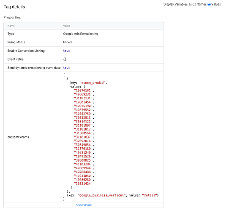Image resolution: width=226 pixels, height=210 pixels.
Task: Click the ecomm_prodid key string
Action: point(93,83)
